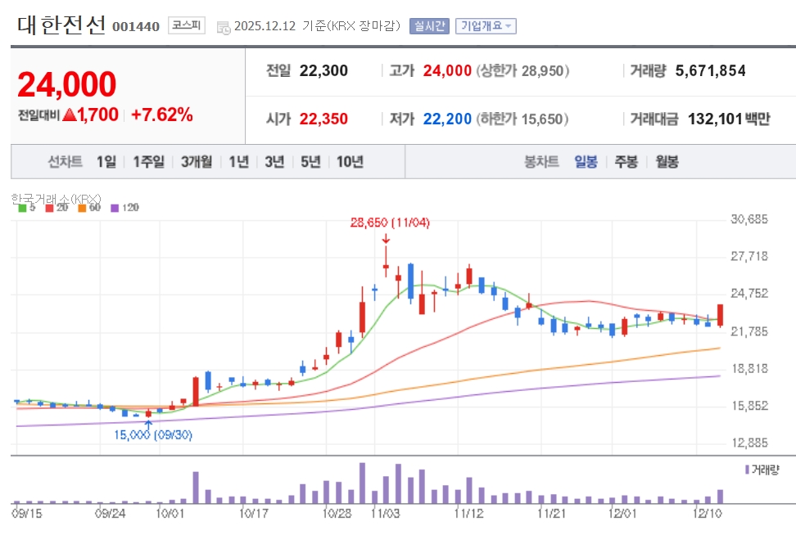Click the purple 120-day moving average swatch

115,208
